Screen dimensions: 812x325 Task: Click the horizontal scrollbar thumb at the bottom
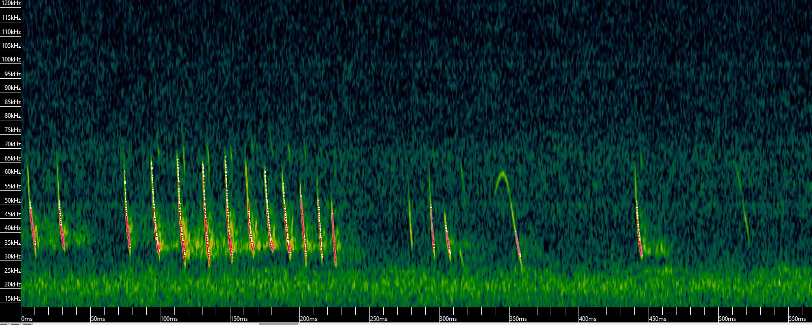[278, 323]
